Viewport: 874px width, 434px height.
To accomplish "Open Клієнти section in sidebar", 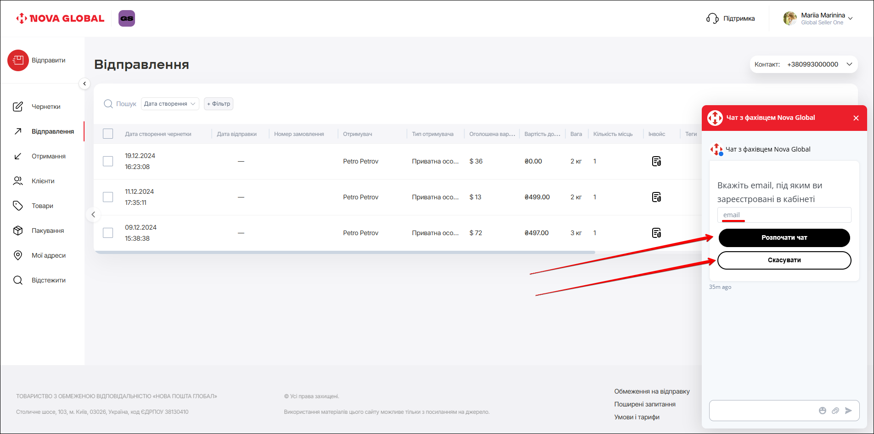I will (x=43, y=181).
